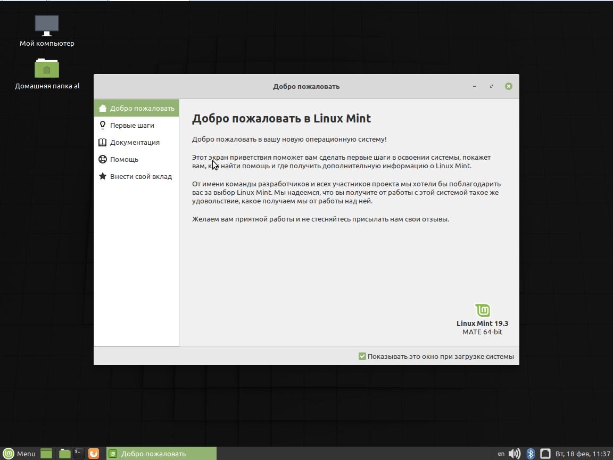
Task: Open the Документация section
Action: 136,142
